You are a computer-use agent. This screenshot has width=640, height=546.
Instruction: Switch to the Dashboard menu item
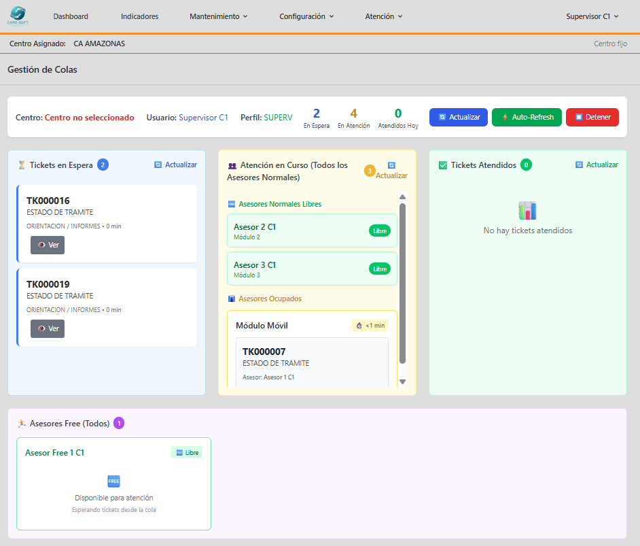[x=71, y=15]
